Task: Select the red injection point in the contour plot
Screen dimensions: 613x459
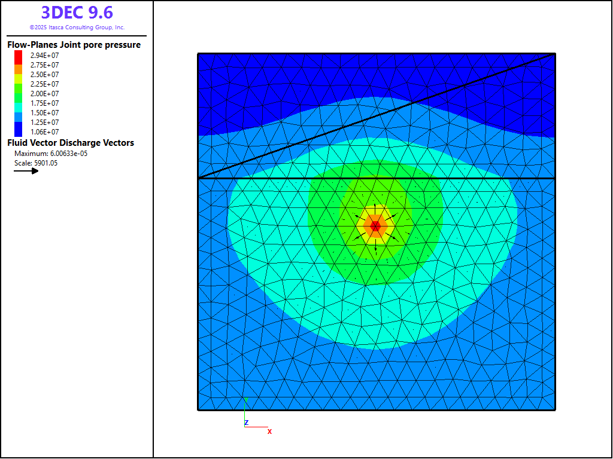Action: click(375, 226)
